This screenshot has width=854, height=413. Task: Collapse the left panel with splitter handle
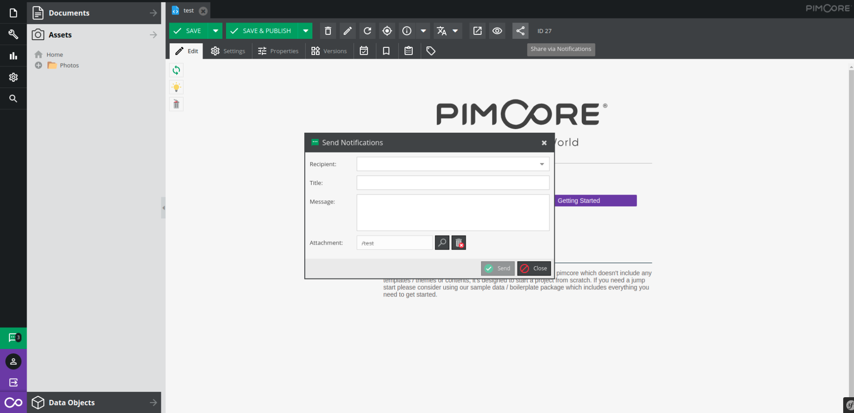(x=163, y=208)
